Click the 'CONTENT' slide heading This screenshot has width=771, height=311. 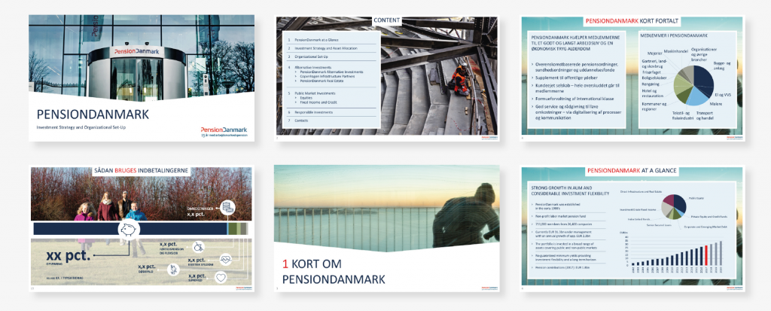click(x=387, y=20)
